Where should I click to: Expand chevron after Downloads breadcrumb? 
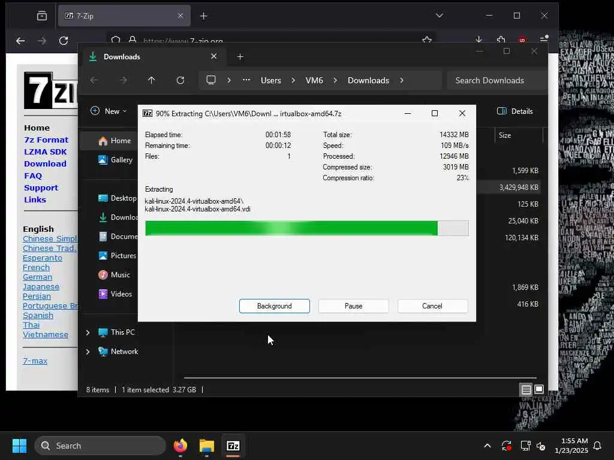[402, 80]
